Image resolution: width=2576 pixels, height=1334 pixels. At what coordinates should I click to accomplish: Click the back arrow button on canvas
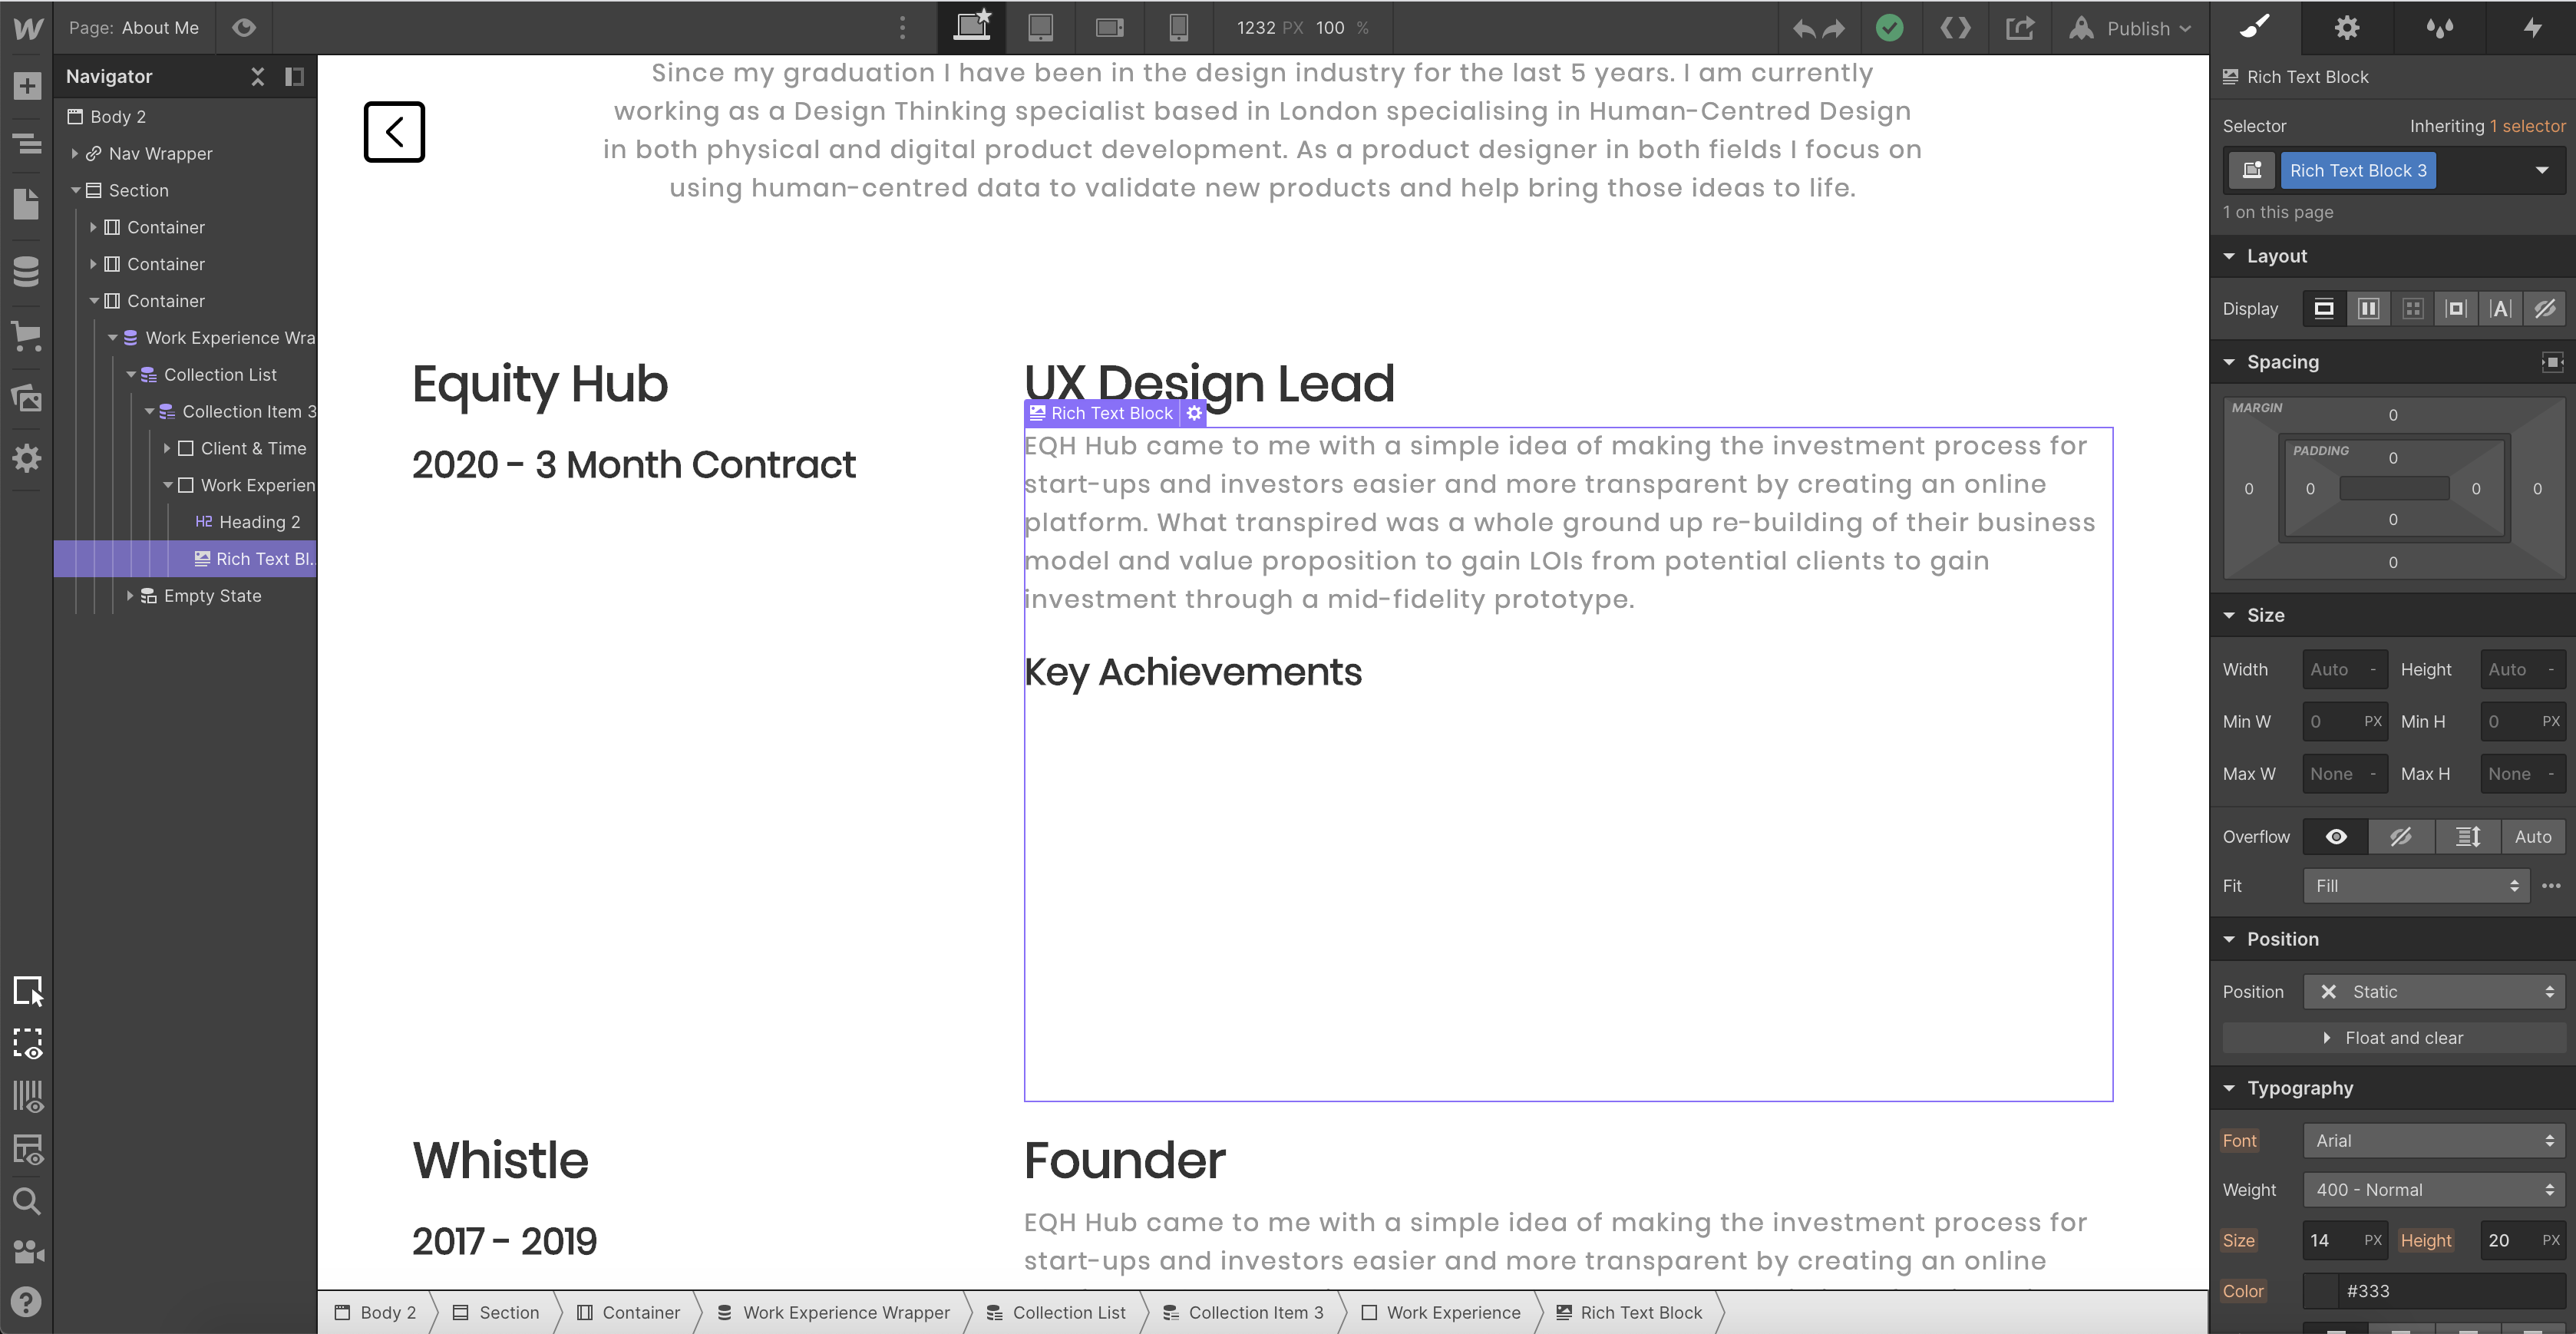[394, 131]
